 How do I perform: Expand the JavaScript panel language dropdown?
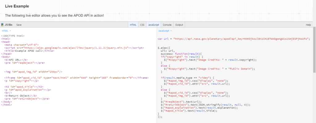tap(165, 31)
